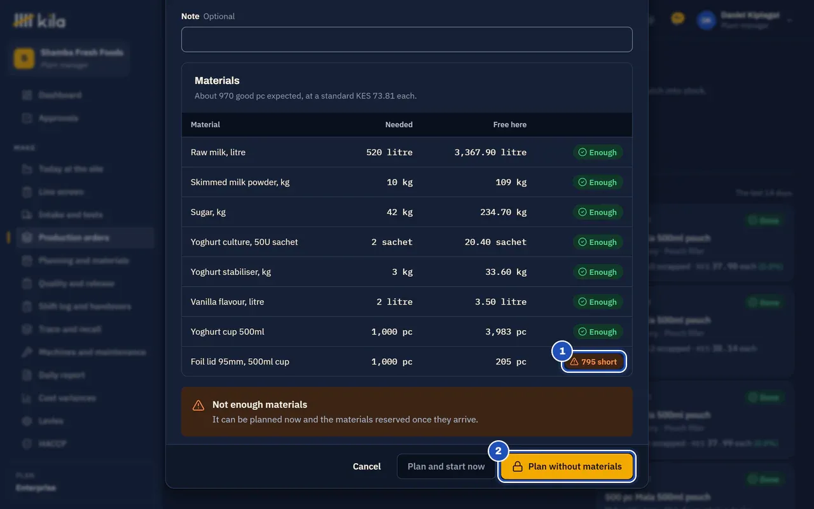
Task: Click the Trace and recall icon in sidebar
Action: point(27,330)
